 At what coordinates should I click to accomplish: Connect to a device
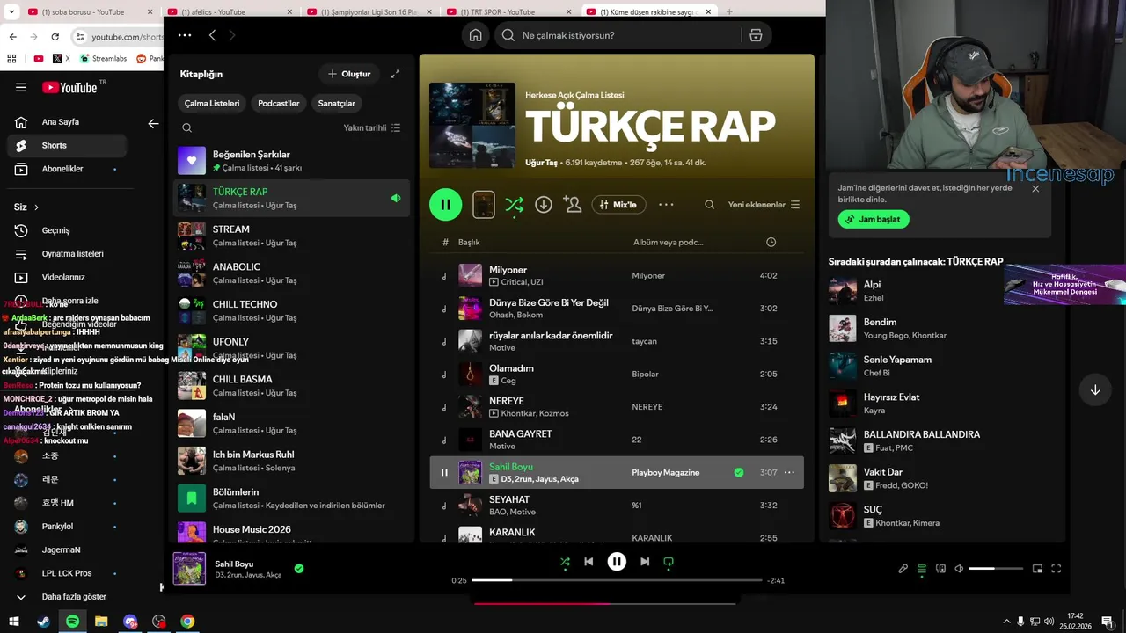tap(940, 569)
